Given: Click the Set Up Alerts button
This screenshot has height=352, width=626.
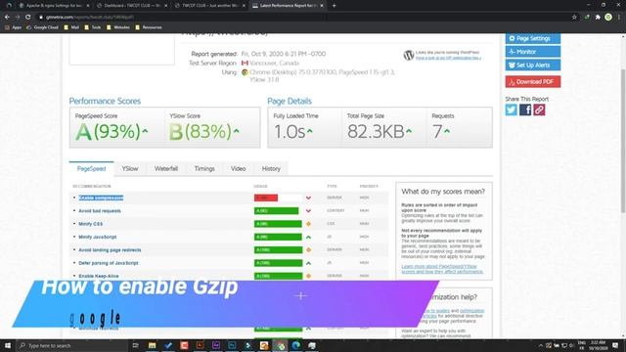Looking at the screenshot, I should point(533,66).
